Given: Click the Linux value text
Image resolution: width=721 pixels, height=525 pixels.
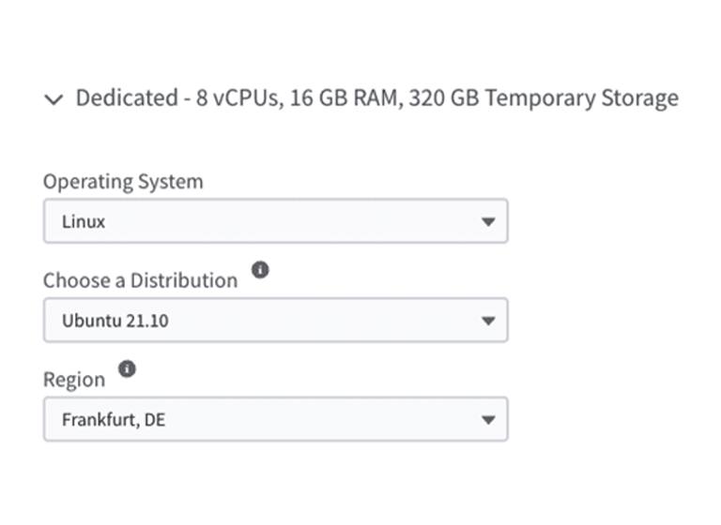Looking at the screenshot, I should [x=84, y=222].
